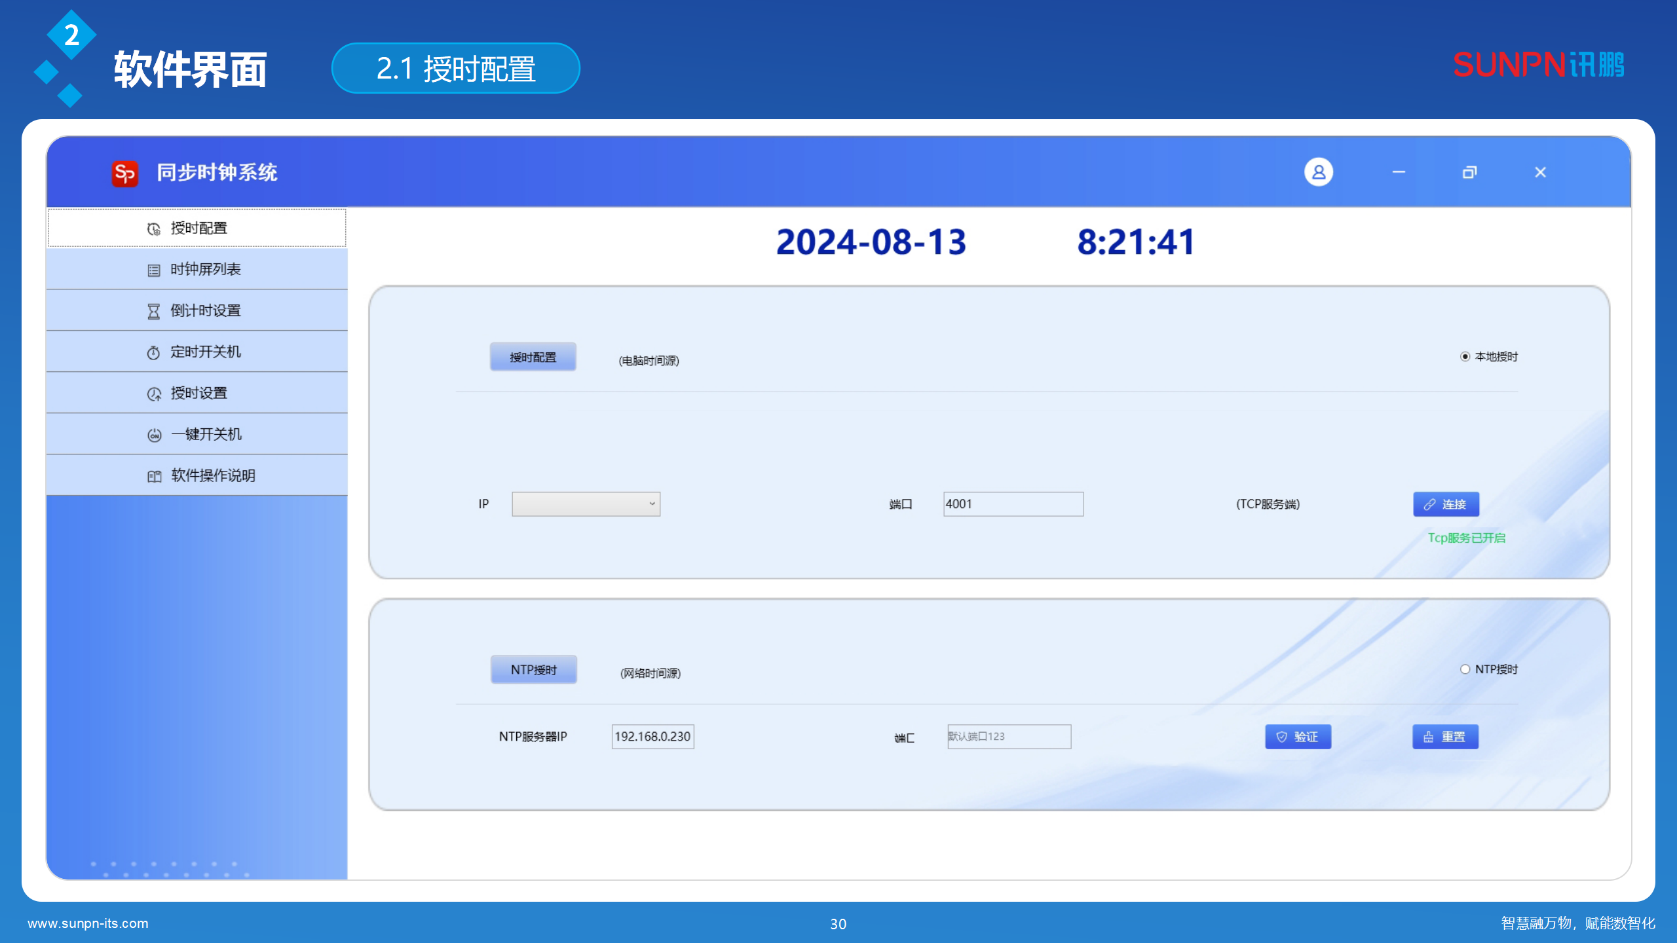Click the 2.1 授时配置 tab label
Image resolution: width=1677 pixels, height=943 pixels.
(x=455, y=67)
